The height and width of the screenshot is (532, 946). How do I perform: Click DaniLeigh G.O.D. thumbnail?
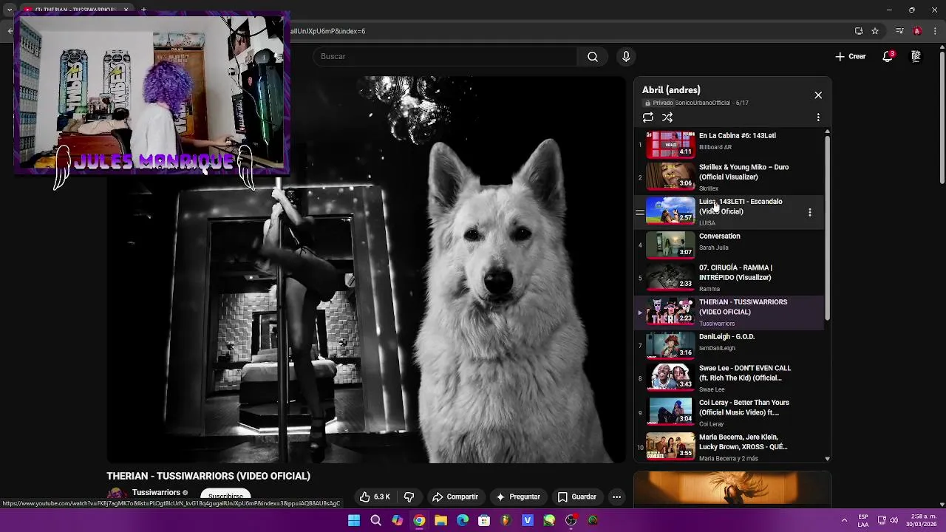pyautogui.click(x=670, y=345)
